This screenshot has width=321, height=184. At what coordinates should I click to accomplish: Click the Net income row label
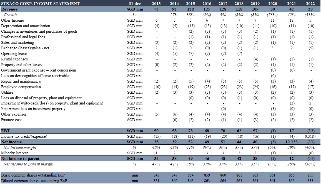11,142
